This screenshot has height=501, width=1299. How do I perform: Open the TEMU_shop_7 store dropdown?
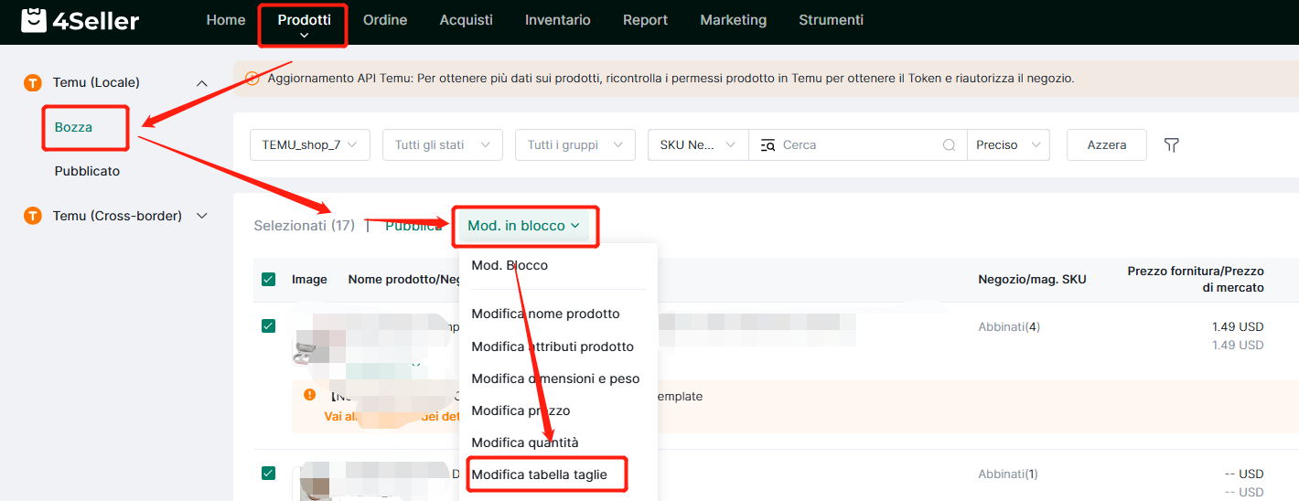tap(309, 145)
